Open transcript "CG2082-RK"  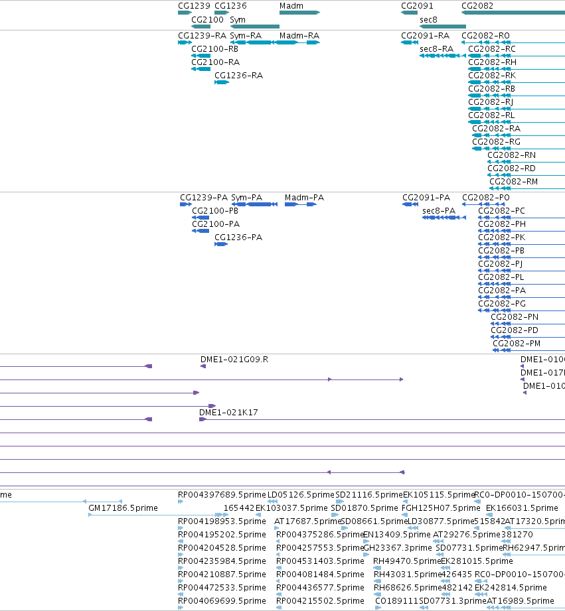pos(492,76)
